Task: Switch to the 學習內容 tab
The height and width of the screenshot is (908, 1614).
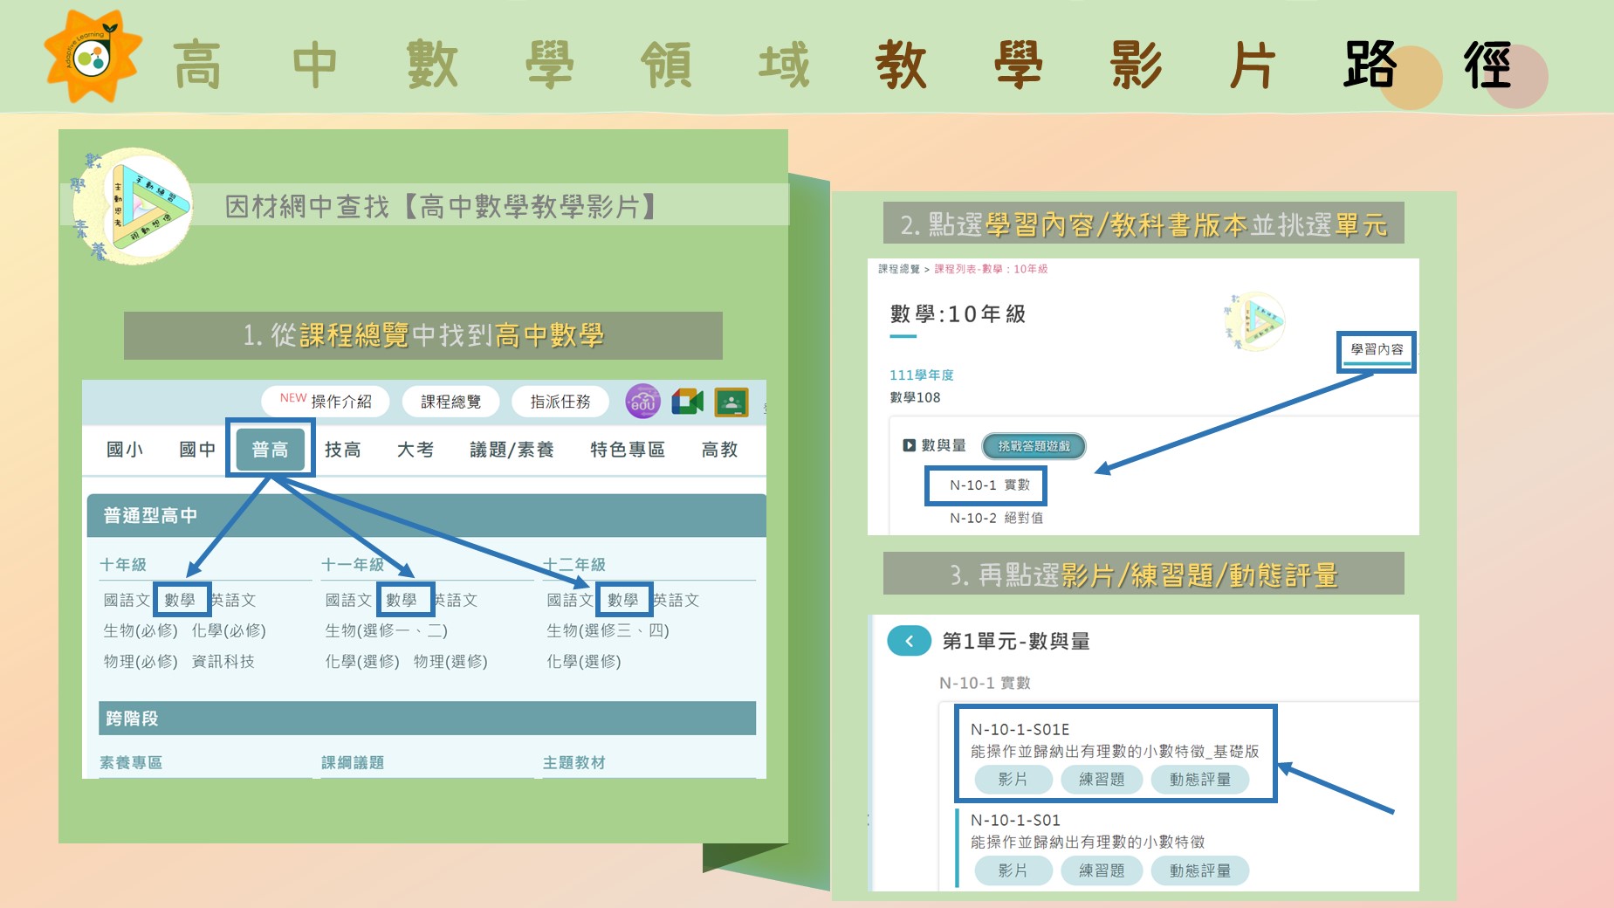Action: click(x=1377, y=350)
